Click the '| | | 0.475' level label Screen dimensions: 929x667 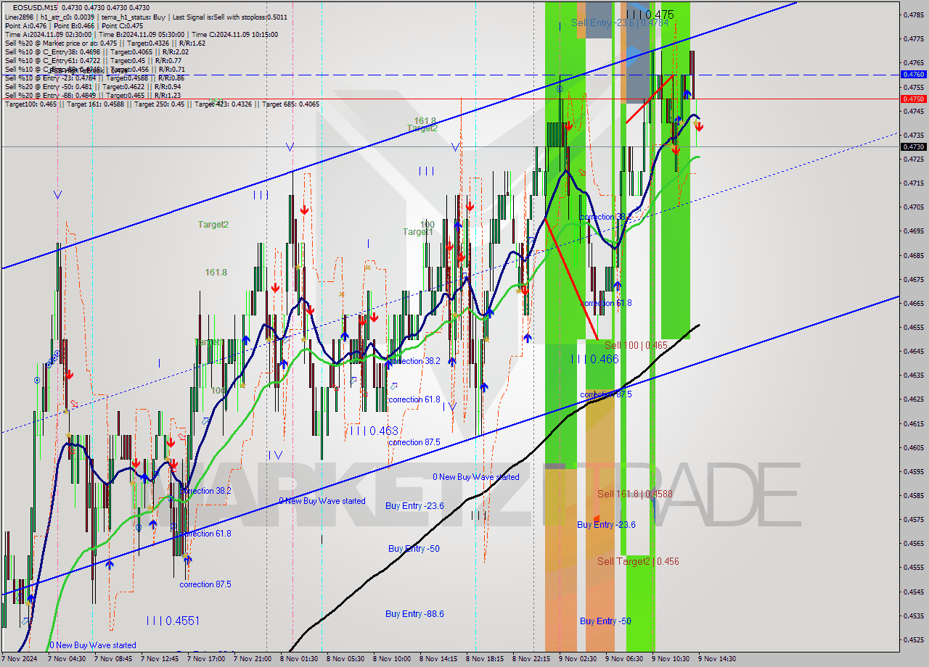[x=650, y=14]
